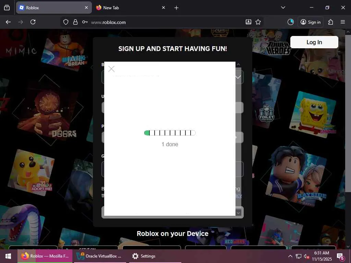The width and height of the screenshot is (351, 263).
Task: Click the install/save page icon in address bar
Action: point(249,22)
